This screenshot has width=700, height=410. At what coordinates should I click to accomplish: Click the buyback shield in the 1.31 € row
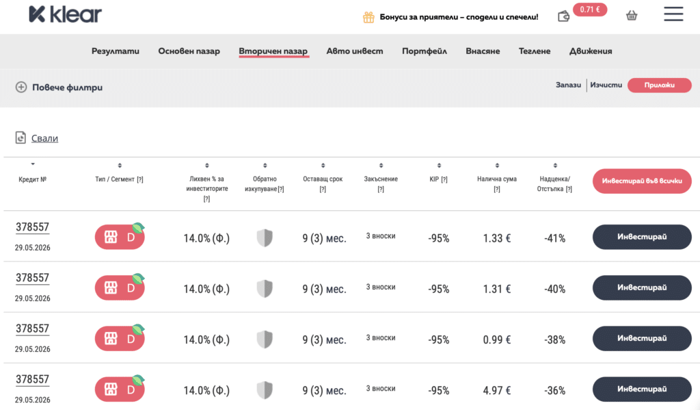(265, 288)
